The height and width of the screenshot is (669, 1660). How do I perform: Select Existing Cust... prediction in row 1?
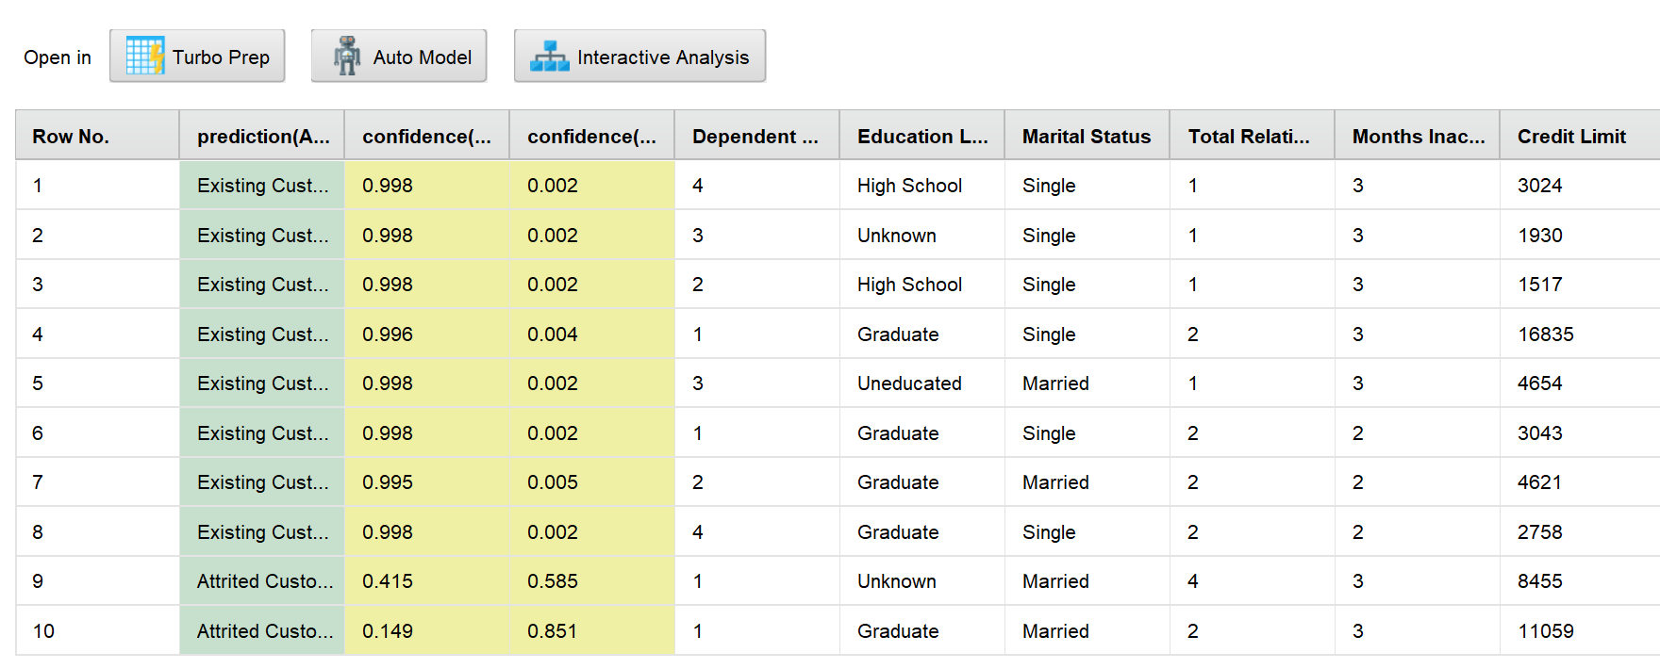[262, 186]
